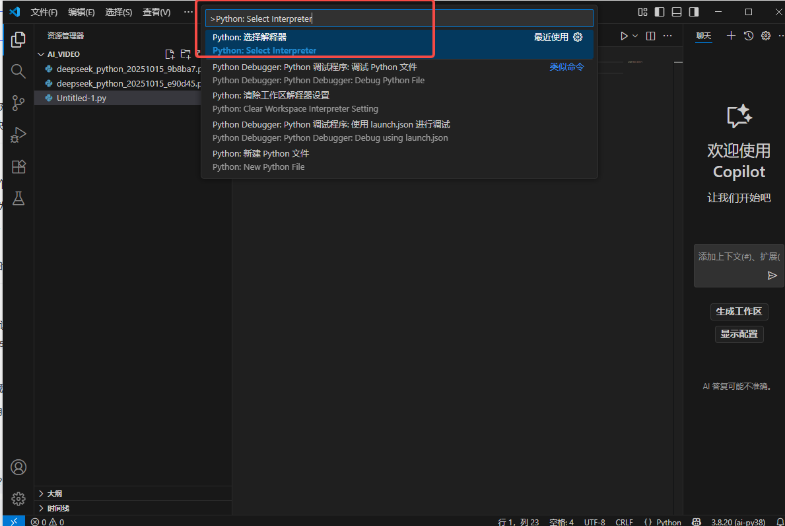
Task: Open the overflow menu ellipsis in menu bar
Action: 188,12
